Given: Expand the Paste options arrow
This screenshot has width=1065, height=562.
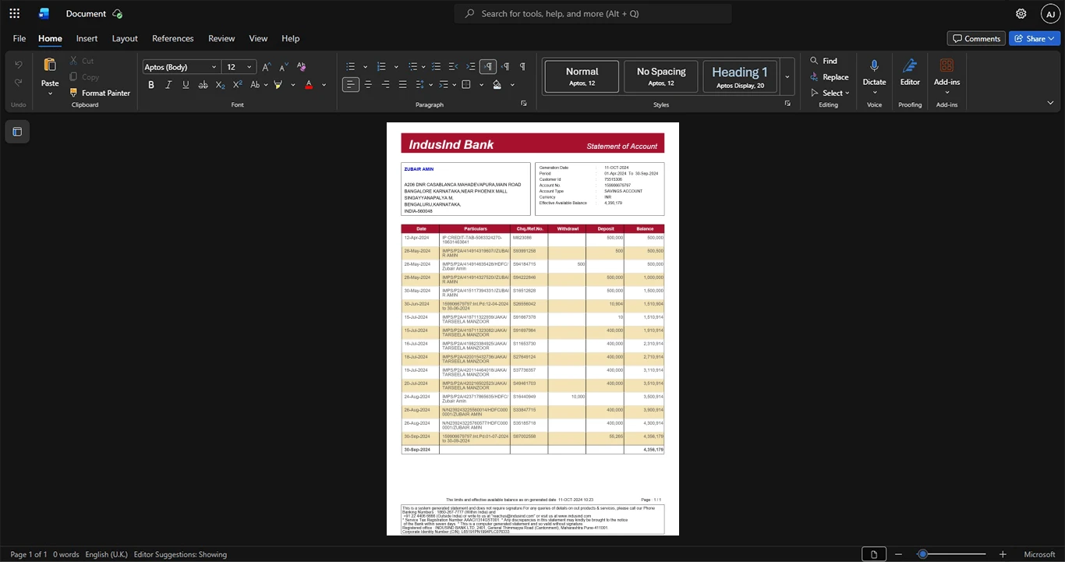Looking at the screenshot, I should coord(50,94).
